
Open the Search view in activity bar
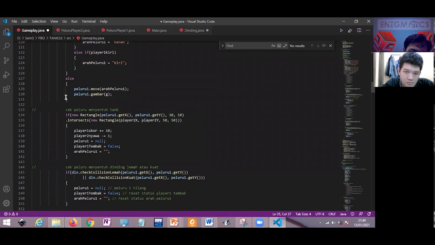click(x=6, y=46)
